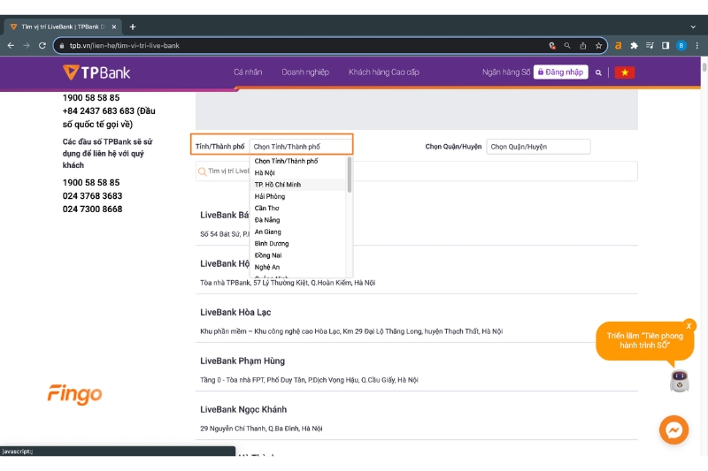Click the address bar URL tpb.vn
Screen dimensions: 708x471
click(x=124, y=46)
